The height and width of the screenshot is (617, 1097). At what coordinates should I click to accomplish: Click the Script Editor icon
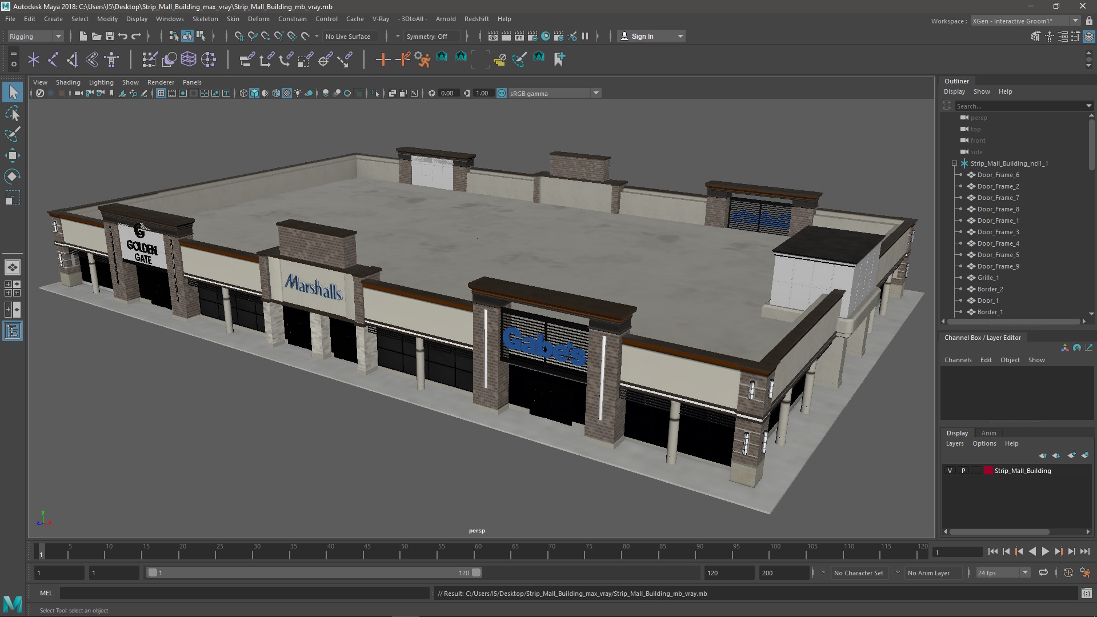[x=1086, y=593]
